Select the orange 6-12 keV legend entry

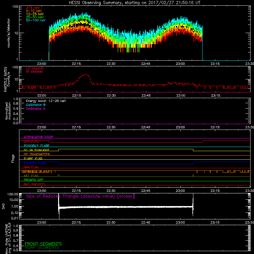coord(34,11)
